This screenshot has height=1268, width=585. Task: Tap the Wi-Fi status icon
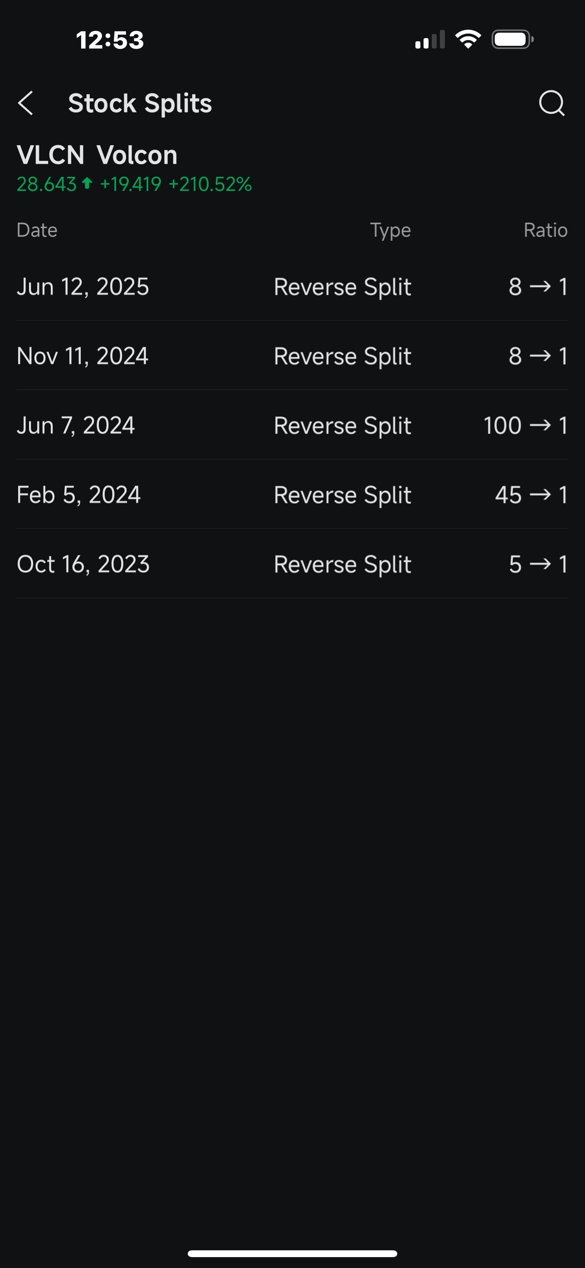pyautogui.click(x=468, y=39)
